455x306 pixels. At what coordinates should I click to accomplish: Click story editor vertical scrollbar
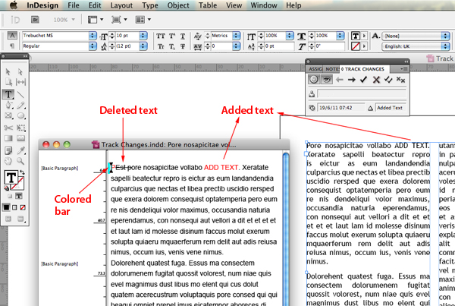[x=286, y=228]
